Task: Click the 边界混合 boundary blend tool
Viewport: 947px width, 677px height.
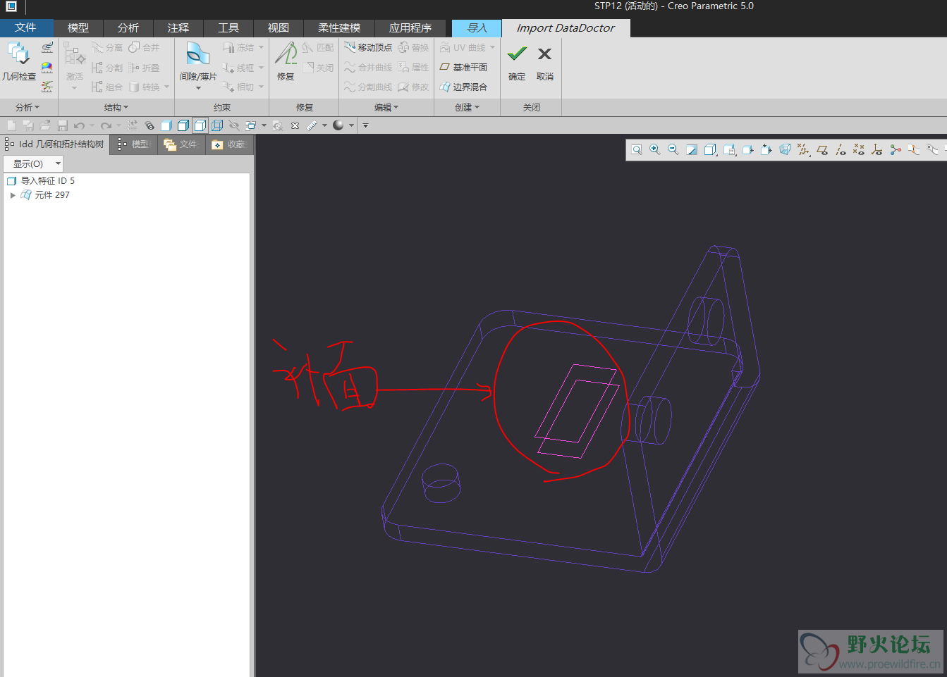Action: pyautogui.click(x=463, y=87)
